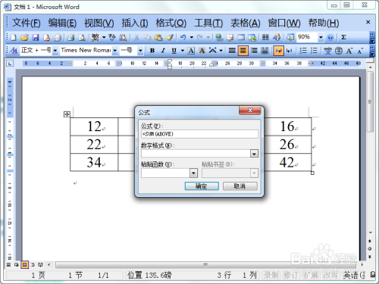Paste from clipboard using the toolbar icon
379x284 pixels.
click(x=158, y=38)
